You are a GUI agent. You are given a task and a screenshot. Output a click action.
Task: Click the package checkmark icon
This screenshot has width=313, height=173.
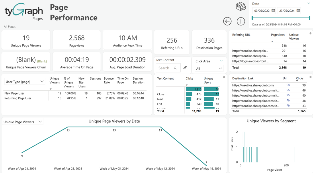[x=241, y=6]
